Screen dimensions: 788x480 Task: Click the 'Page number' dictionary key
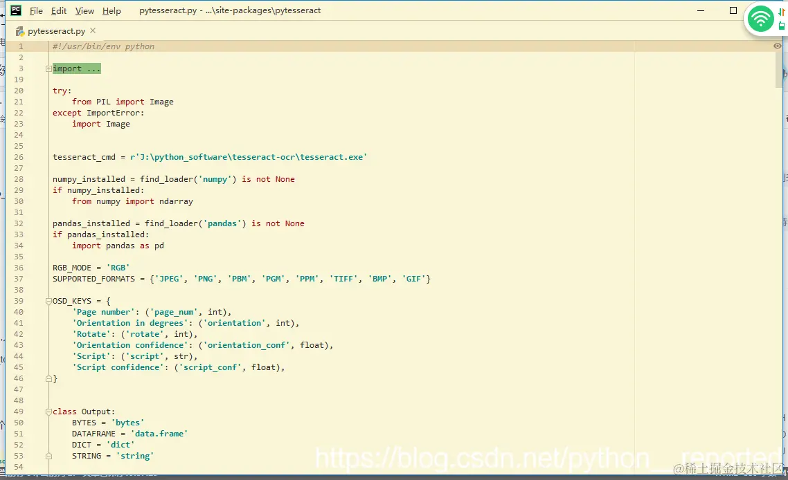click(x=104, y=312)
